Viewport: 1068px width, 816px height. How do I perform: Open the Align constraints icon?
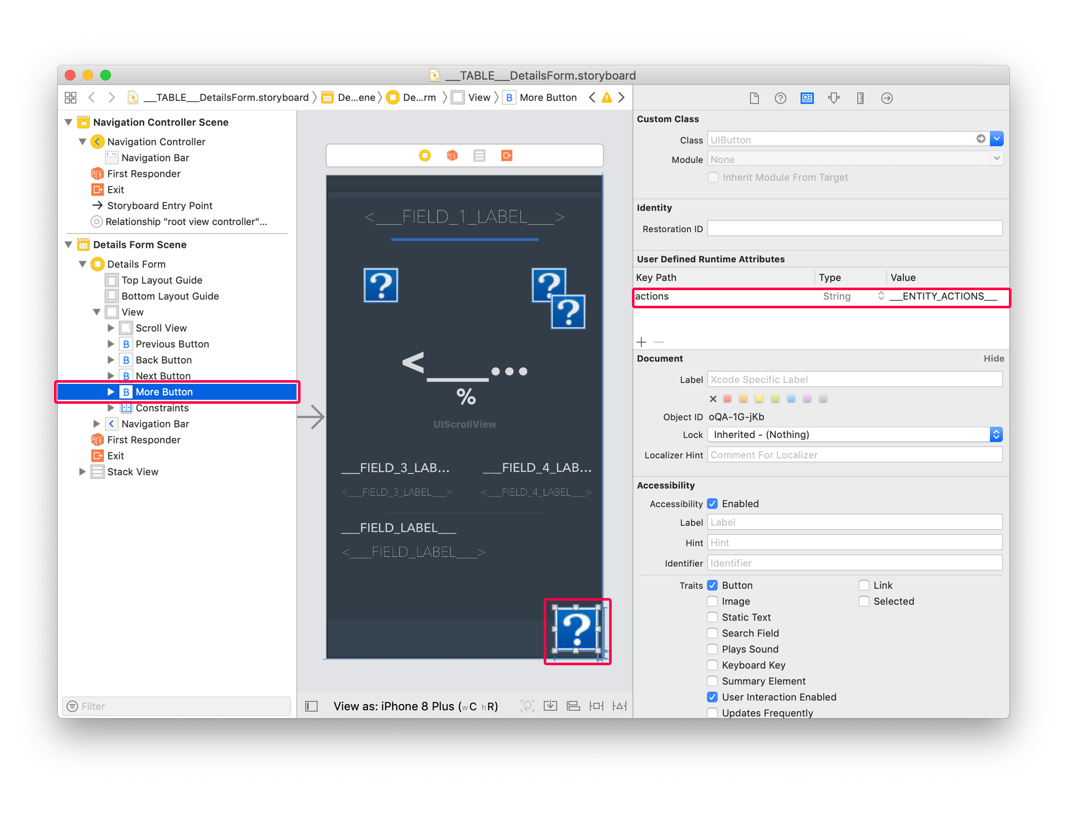(x=573, y=706)
